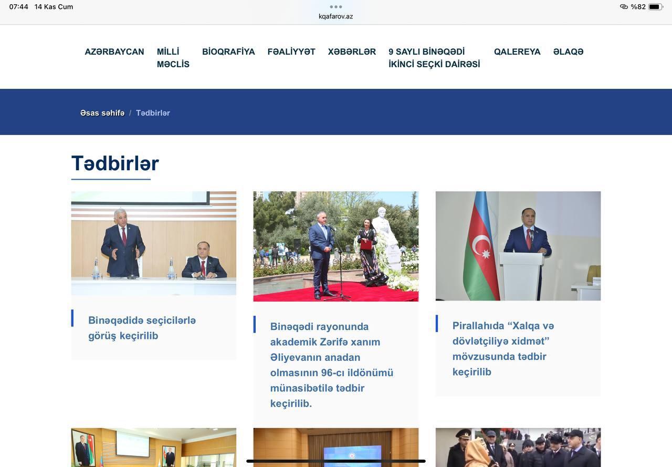Open the AZƏRBAYCAN menu item

(x=114, y=51)
